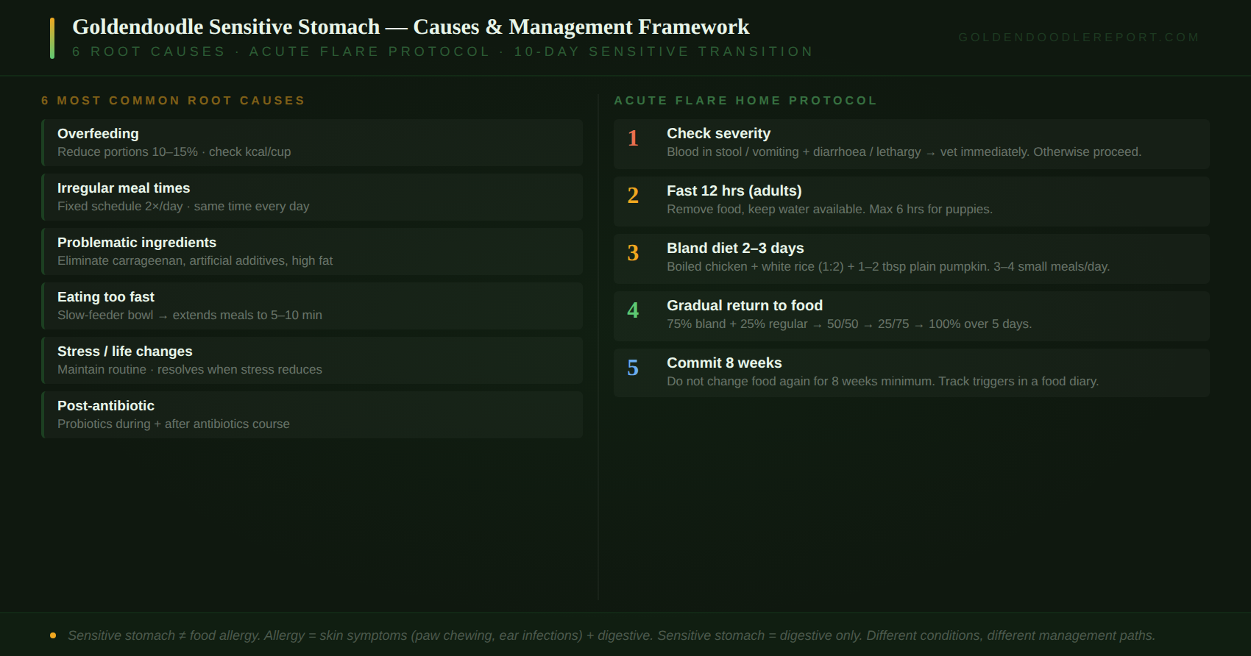
Task: Open the Overfeeding cause card
Action: point(312,143)
